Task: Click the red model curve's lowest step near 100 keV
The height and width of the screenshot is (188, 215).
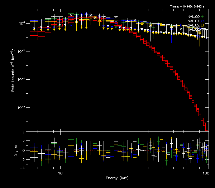Action: pos(206,128)
